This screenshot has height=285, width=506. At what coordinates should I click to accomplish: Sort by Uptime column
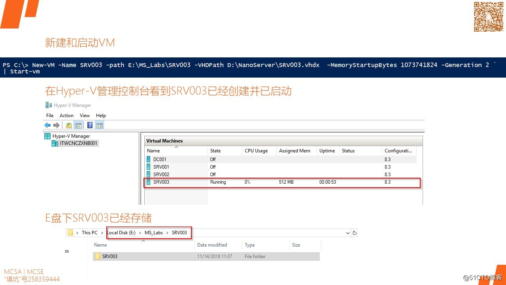[328, 151]
